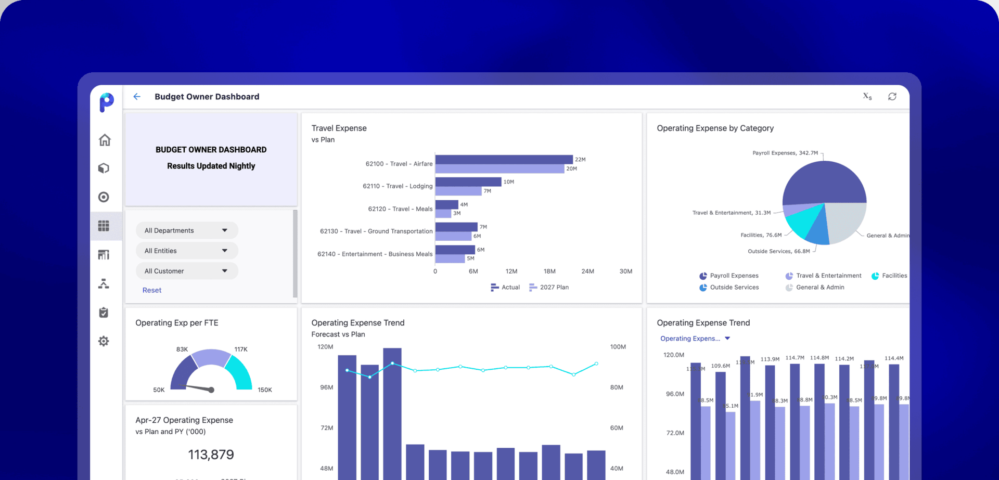Open the table reports sidebar icon

[x=104, y=255]
